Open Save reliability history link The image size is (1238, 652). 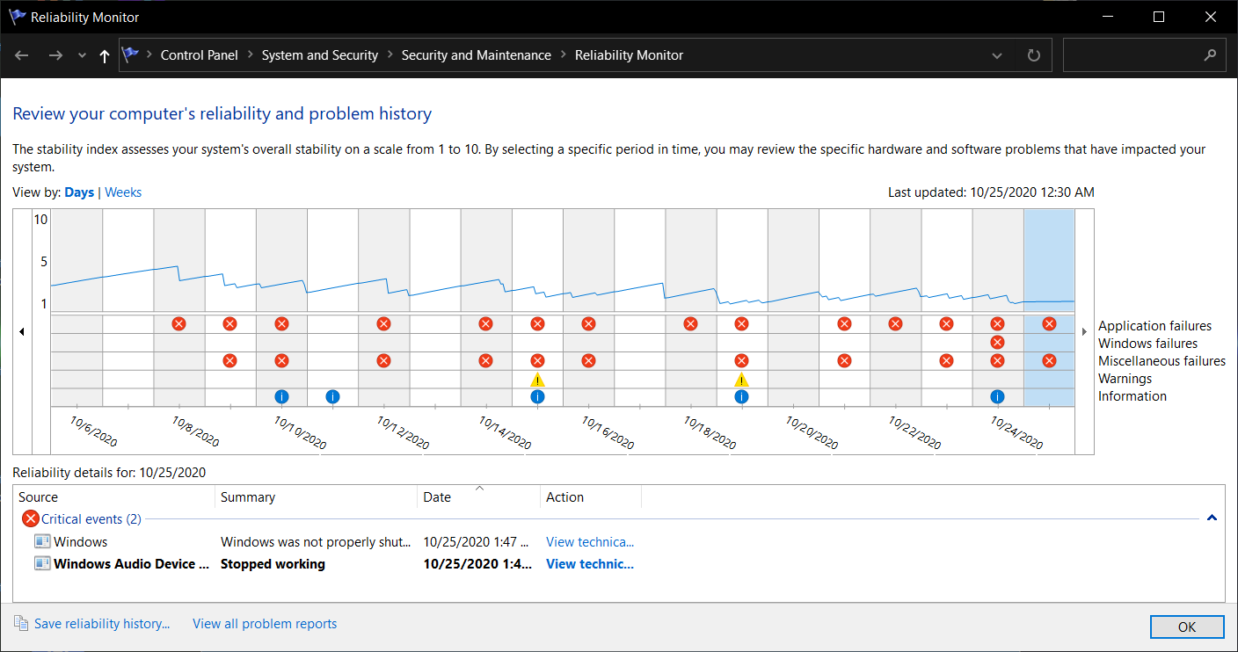102,624
